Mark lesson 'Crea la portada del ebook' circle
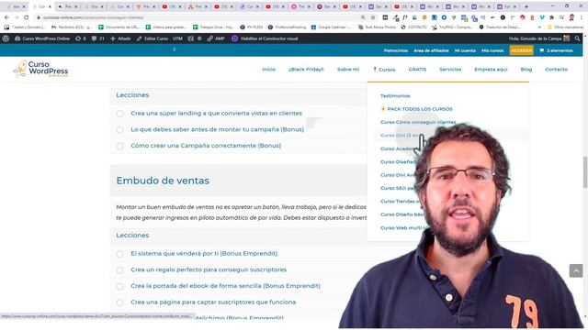Screen dimensions: 588x330 (x=120, y=286)
